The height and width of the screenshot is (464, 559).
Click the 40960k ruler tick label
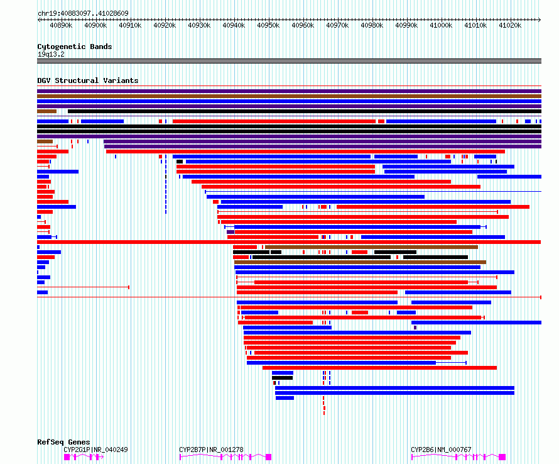click(x=303, y=25)
